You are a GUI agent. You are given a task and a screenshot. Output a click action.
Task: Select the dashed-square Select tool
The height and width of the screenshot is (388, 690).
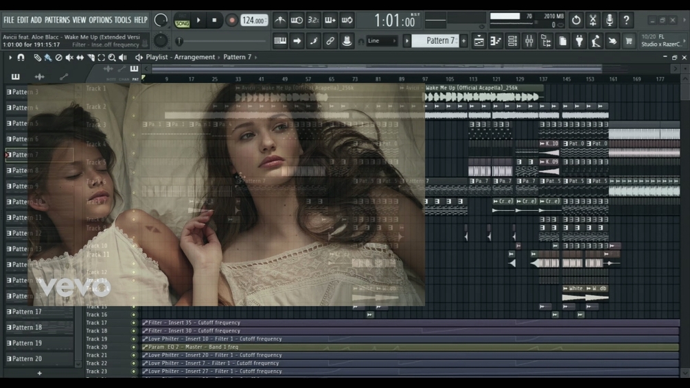(x=101, y=58)
